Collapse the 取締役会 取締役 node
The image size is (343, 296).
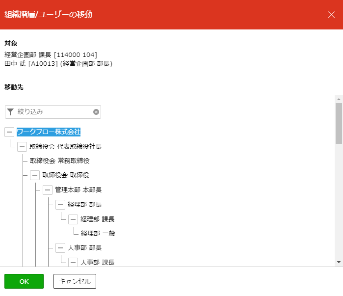(x=34, y=175)
